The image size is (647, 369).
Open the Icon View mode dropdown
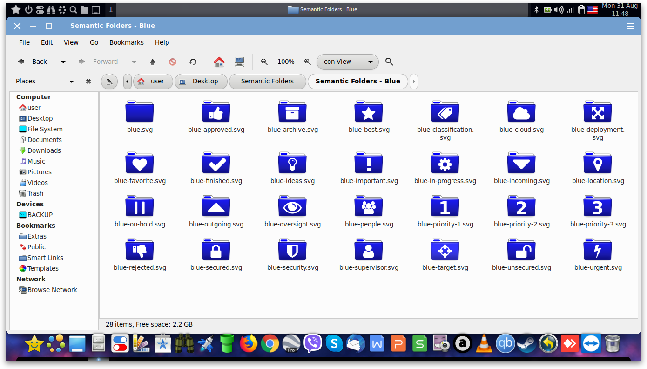(x=348, y=61)
